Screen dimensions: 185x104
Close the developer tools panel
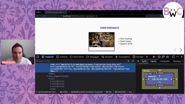[182, 57]
